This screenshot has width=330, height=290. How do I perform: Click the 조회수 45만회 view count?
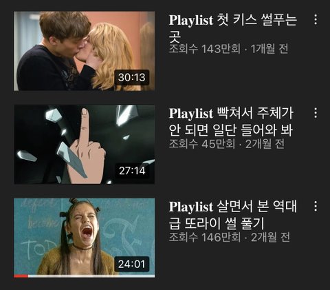(x=202, y=144)
